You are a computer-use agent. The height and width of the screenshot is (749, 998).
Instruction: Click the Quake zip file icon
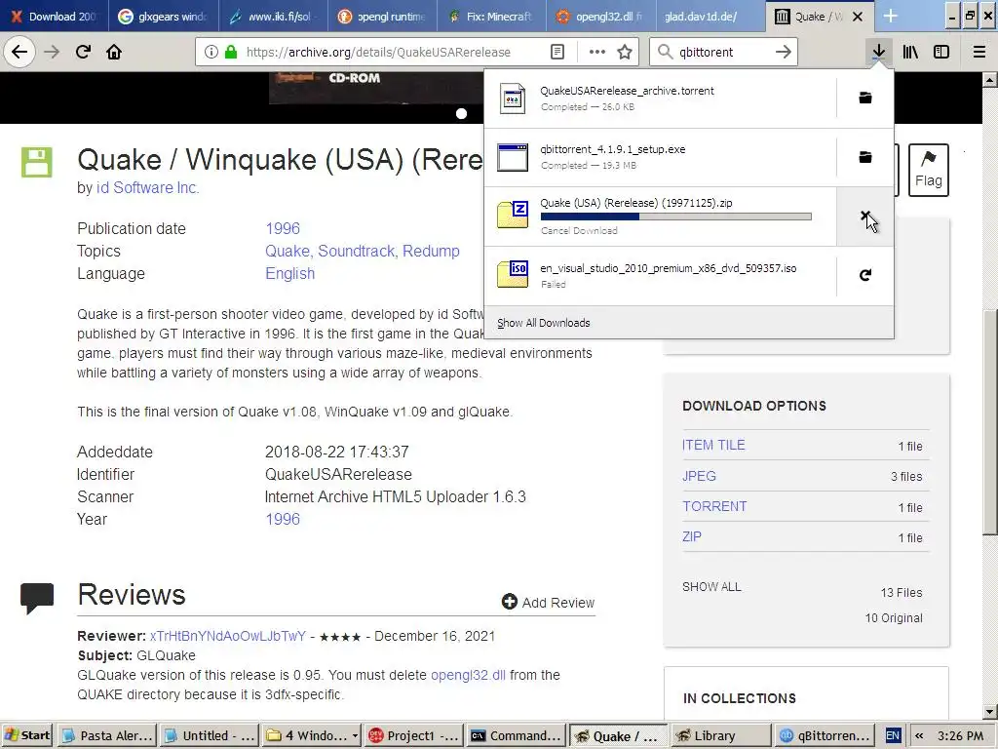point(513,215)
